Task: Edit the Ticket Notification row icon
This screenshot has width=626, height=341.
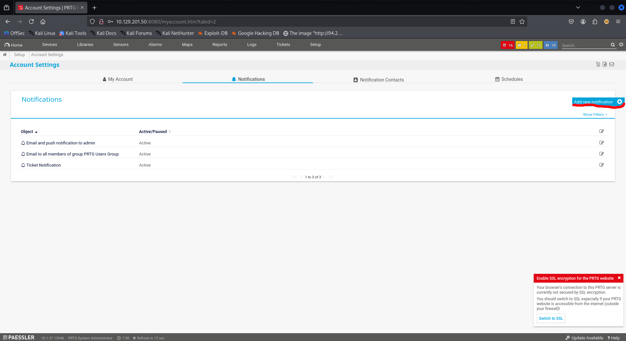Action: click(602, 165)
